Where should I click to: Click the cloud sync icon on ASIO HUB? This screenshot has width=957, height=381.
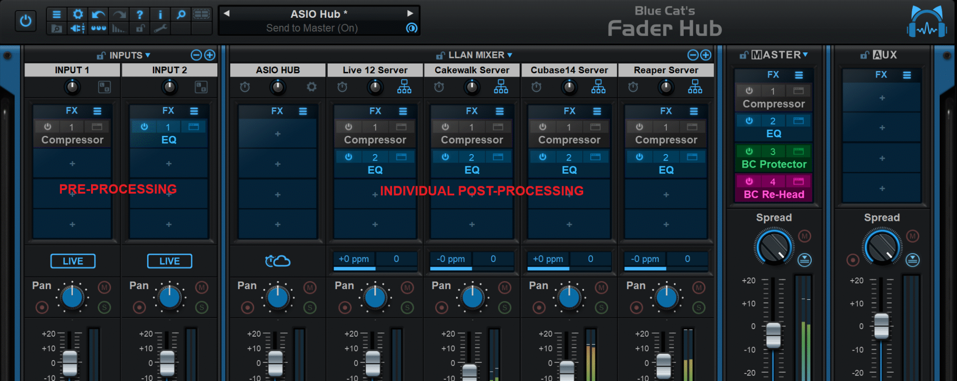278,261
